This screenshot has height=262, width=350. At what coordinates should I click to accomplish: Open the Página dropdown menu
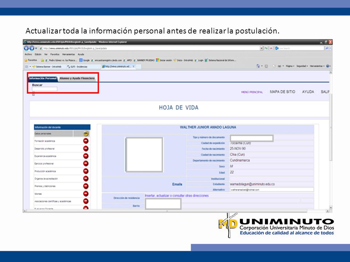click(290, 66)
